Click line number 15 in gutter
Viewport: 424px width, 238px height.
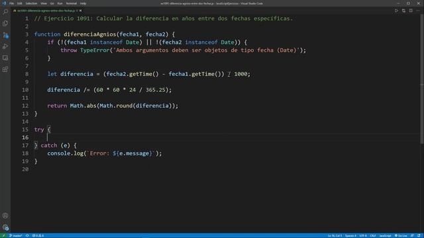point(25,130)
